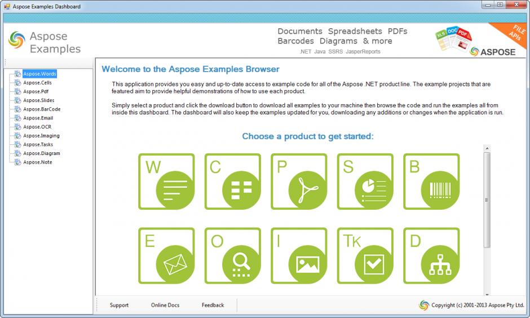Open the Aspose.OCR product tile (O)
This screenshot has width=530, height=318.
tap(232, 255)
